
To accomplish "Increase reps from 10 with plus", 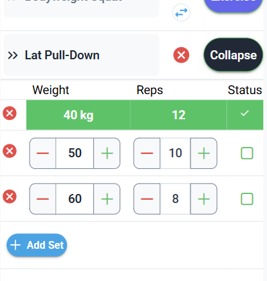I will tap(204, 153).
